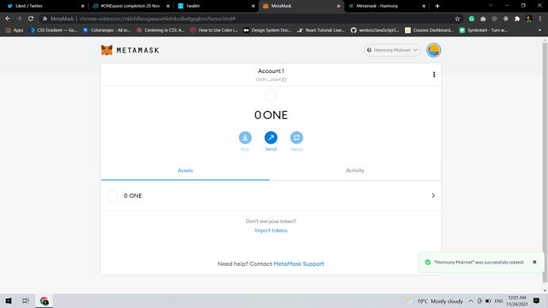The width and height of the screenshot is (548, 308).
Task: Open the account avatar menu
Action: tap(434, 50)
